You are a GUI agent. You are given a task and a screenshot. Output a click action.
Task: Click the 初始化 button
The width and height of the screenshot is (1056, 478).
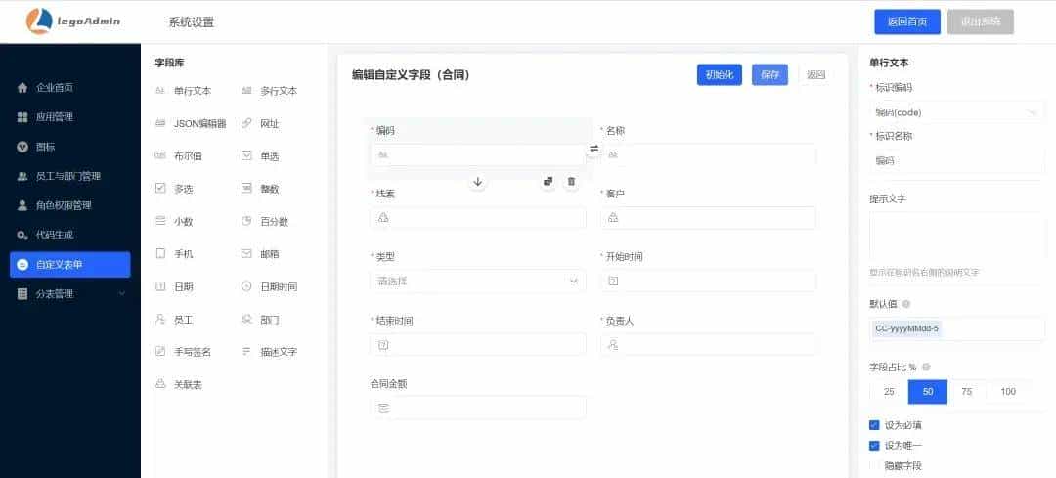pyautogui.click(x=720, y=74)
